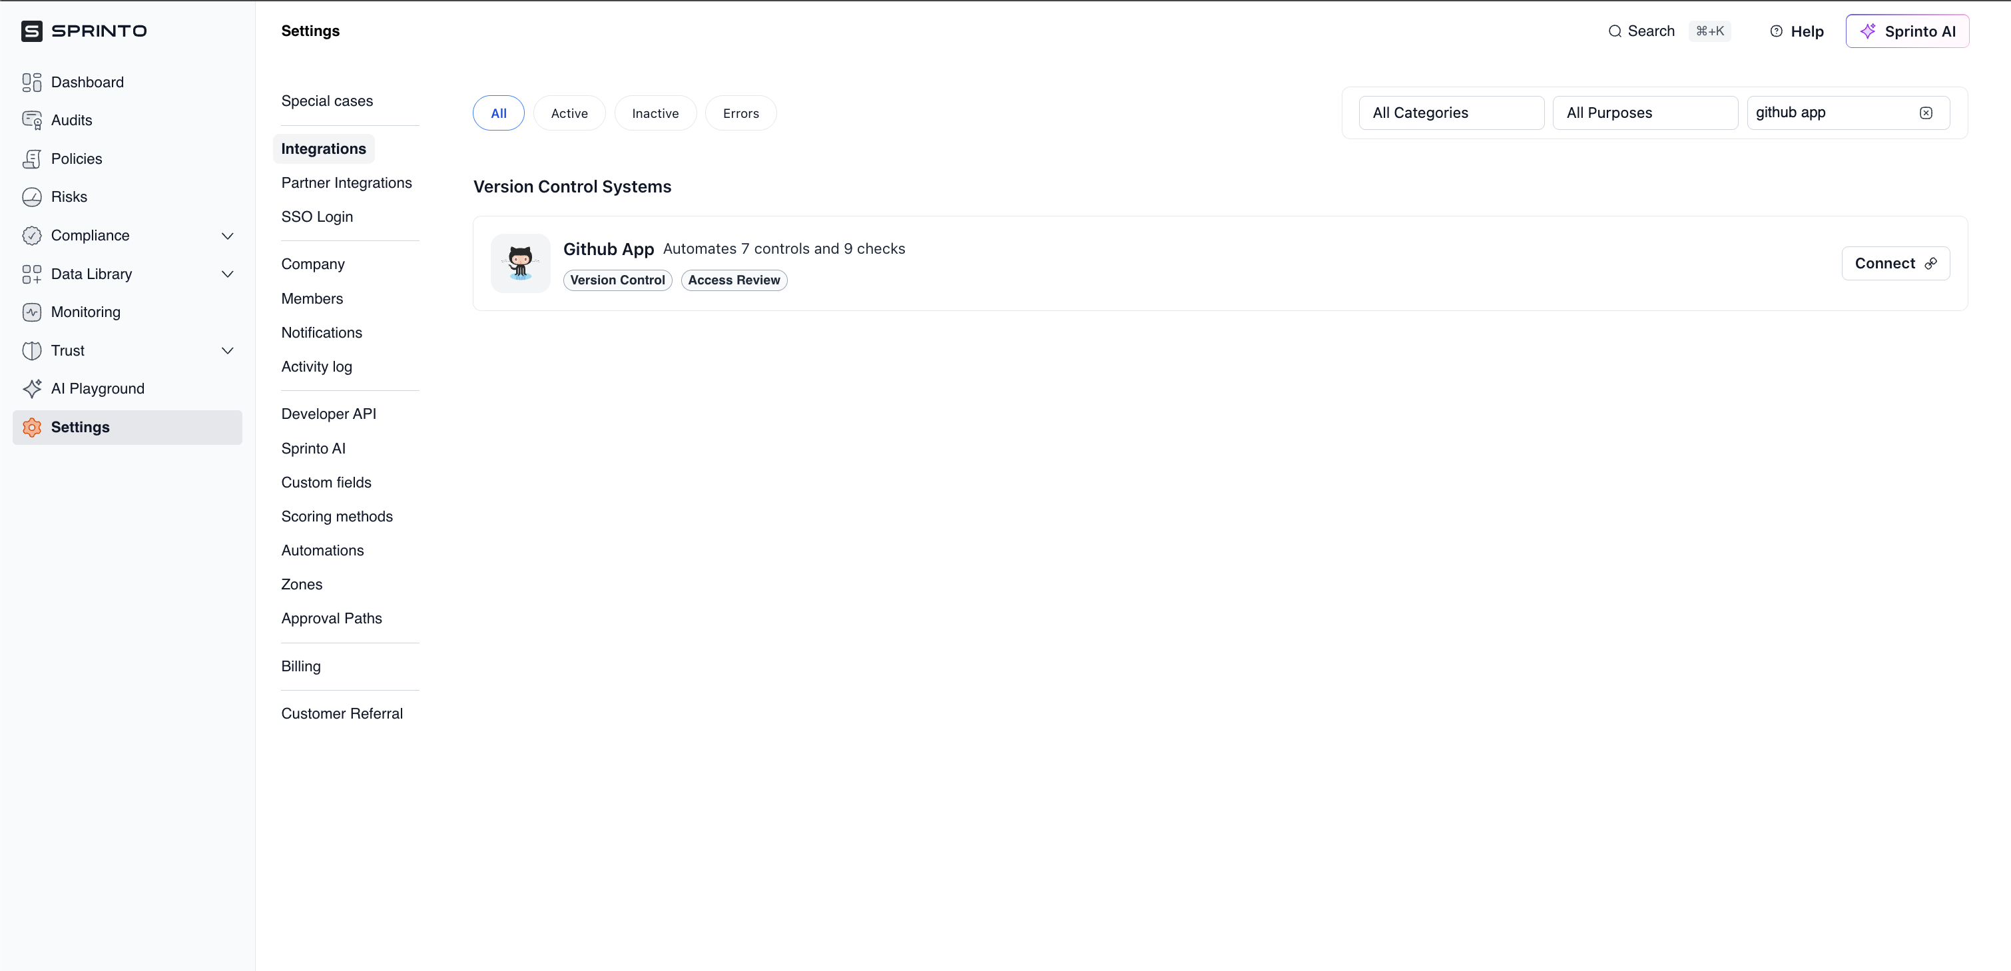
Task: Select the Active filter pill
Action: [569, 113]
